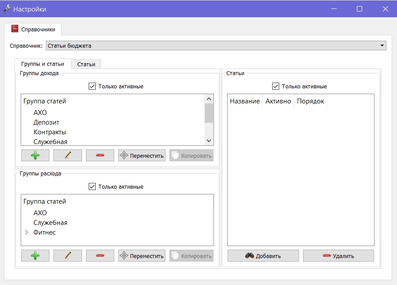Click down arrow of income groups scrollbar

tap(209, 141)
